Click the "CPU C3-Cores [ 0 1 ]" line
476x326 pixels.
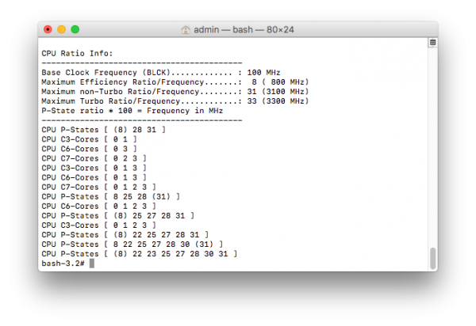pyautogui.click(x=89, y=138)
